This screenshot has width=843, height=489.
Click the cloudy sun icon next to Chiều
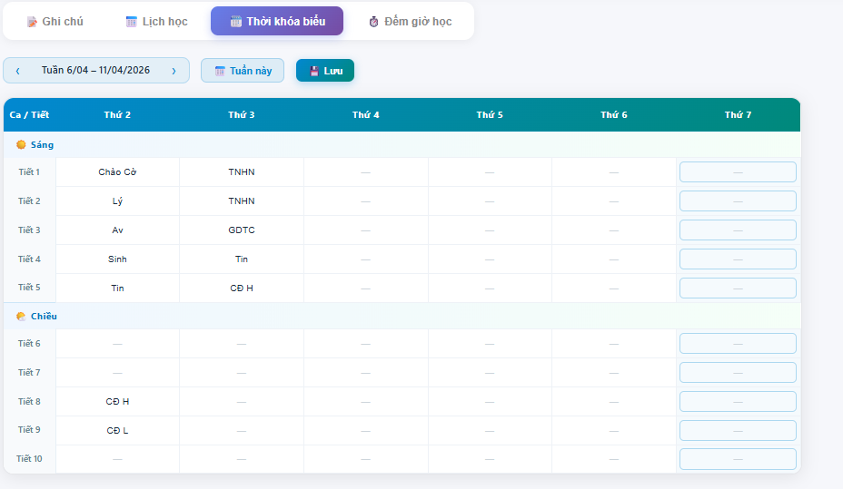coord(21,317)
